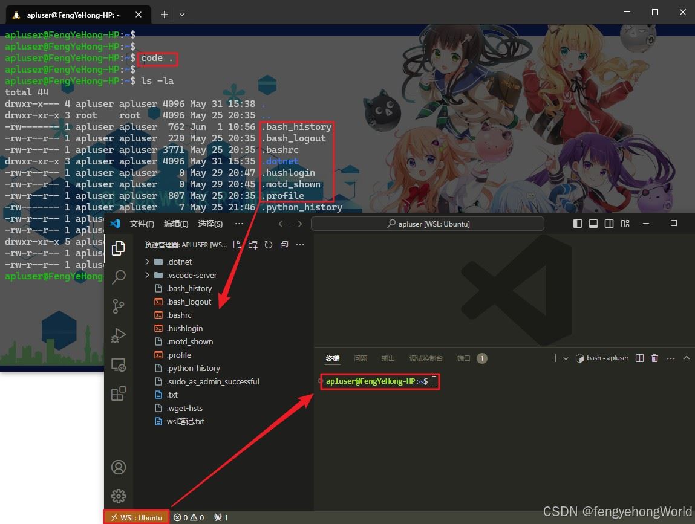Click the New File icon in explorer header
Screen dimensions: 695x524
click(237, 245)
